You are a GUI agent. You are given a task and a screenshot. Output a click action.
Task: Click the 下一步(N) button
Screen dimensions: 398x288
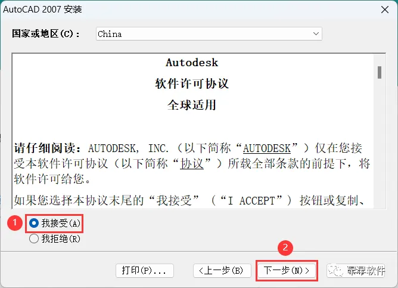point(287,271)
